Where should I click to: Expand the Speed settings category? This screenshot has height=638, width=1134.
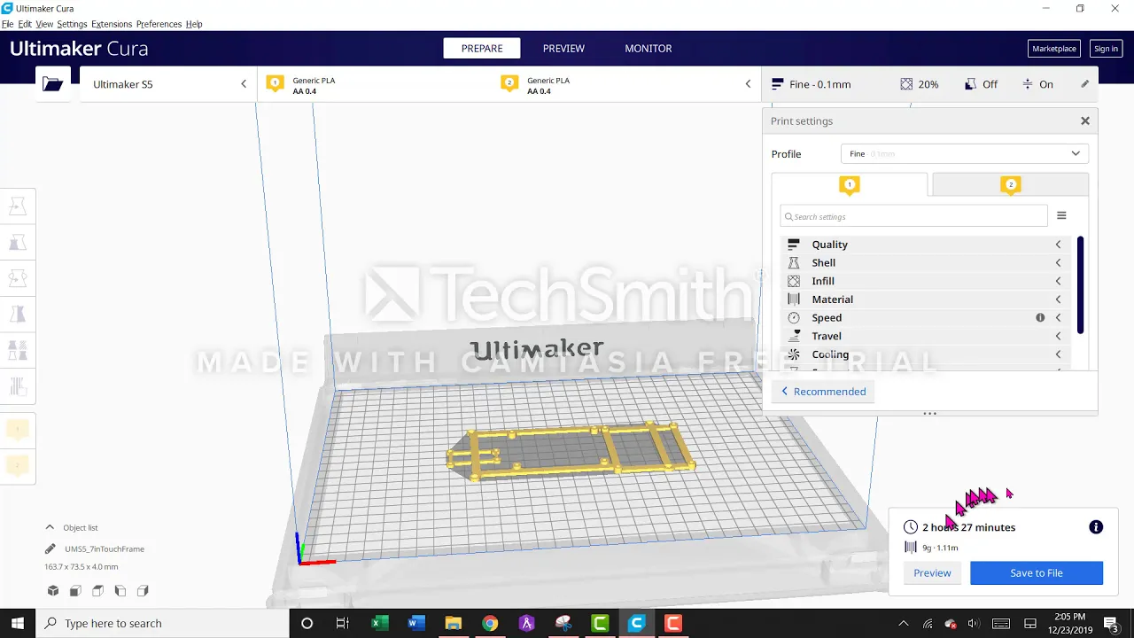coord(926,317)
